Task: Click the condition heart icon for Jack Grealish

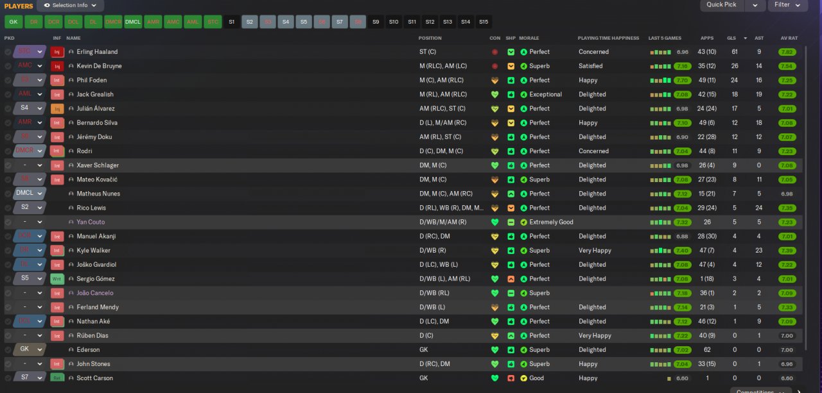Action: 494,94
